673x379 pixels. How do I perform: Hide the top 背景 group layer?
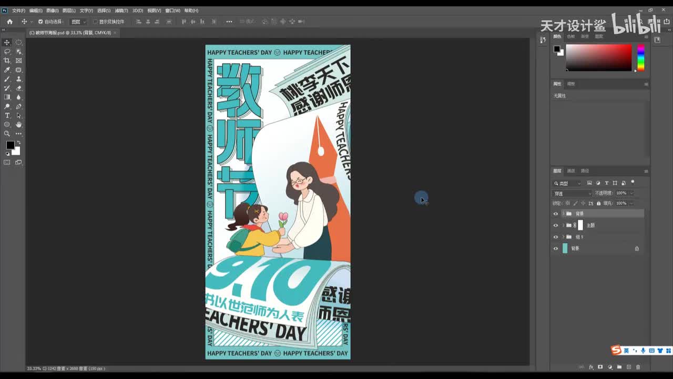coord(556,214)
